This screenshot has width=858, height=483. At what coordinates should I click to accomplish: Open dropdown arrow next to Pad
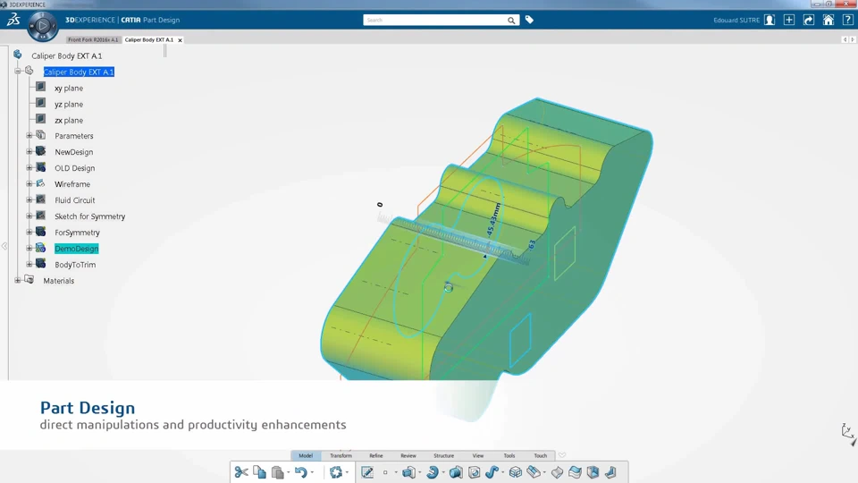pyautogui.click(x=420, y=472)
